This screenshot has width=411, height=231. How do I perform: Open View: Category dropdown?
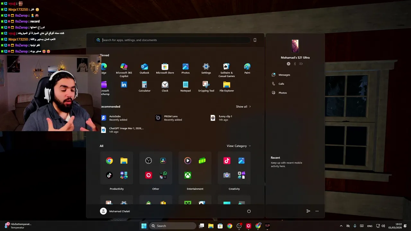coord(239,146)
